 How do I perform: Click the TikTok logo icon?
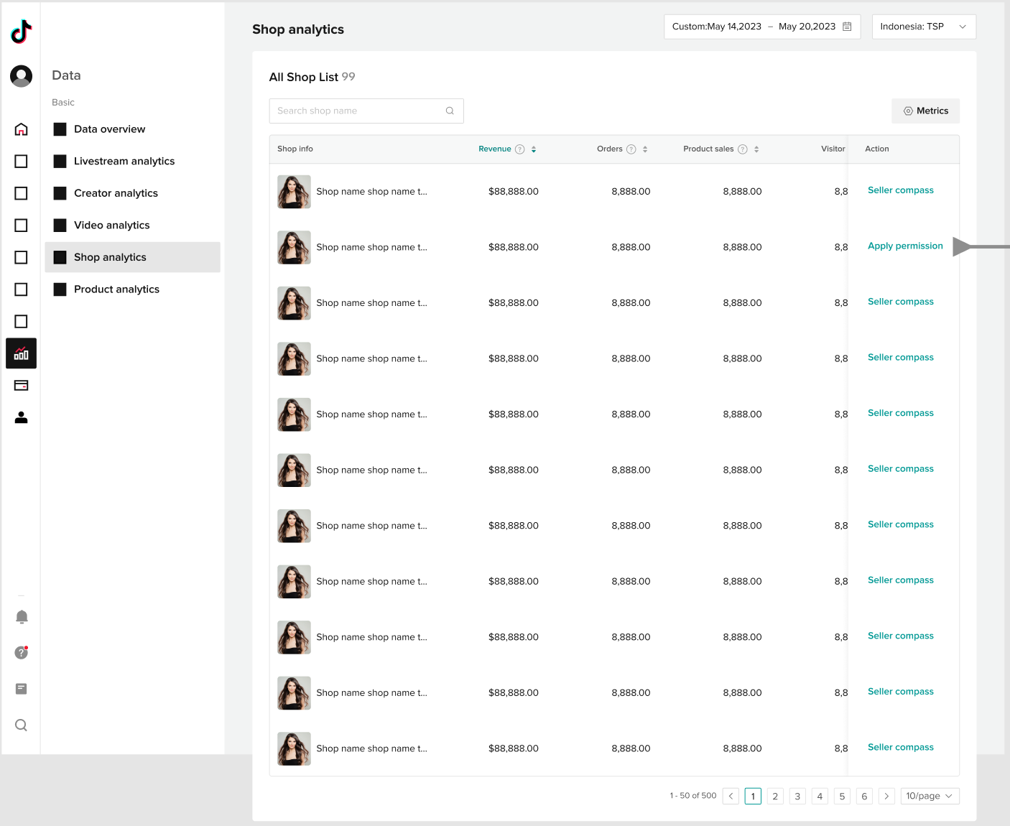click(x=22, y=32)
